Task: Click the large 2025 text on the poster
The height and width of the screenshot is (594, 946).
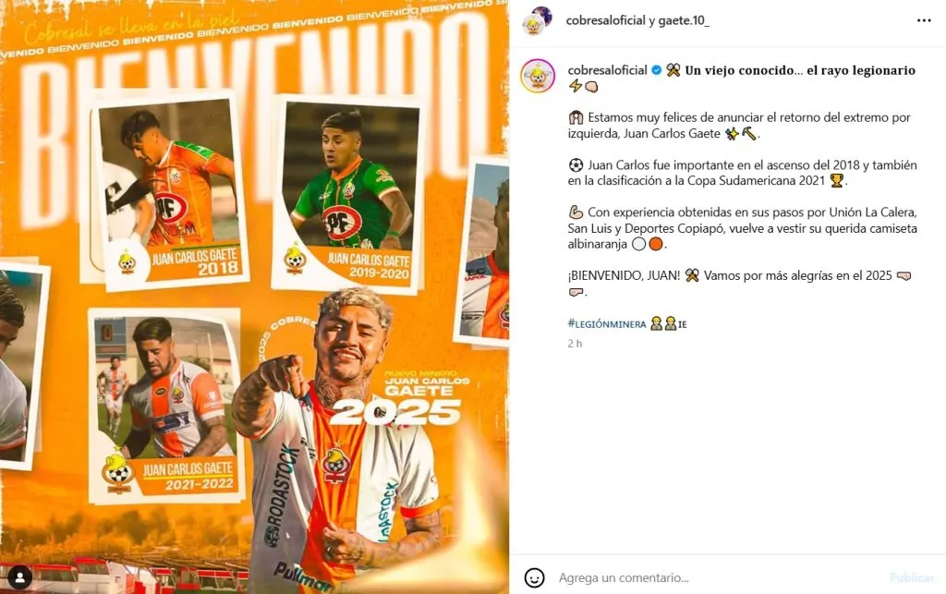Action: point(396,414)
